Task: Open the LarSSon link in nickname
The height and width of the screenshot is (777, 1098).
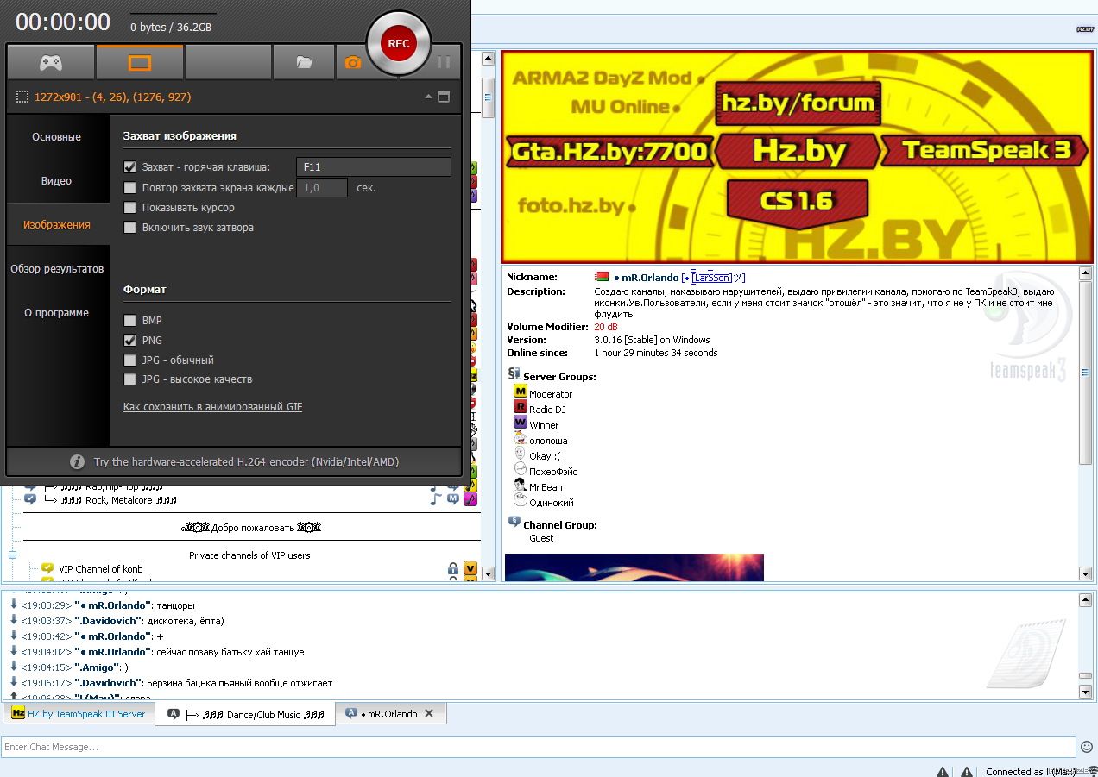Action: [x=711, y=278]
